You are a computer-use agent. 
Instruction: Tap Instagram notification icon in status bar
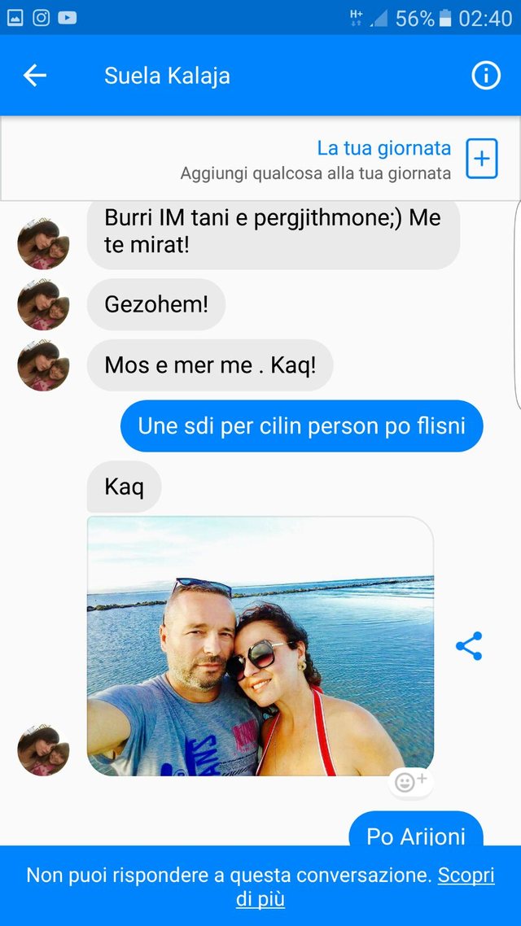[41, 18]
